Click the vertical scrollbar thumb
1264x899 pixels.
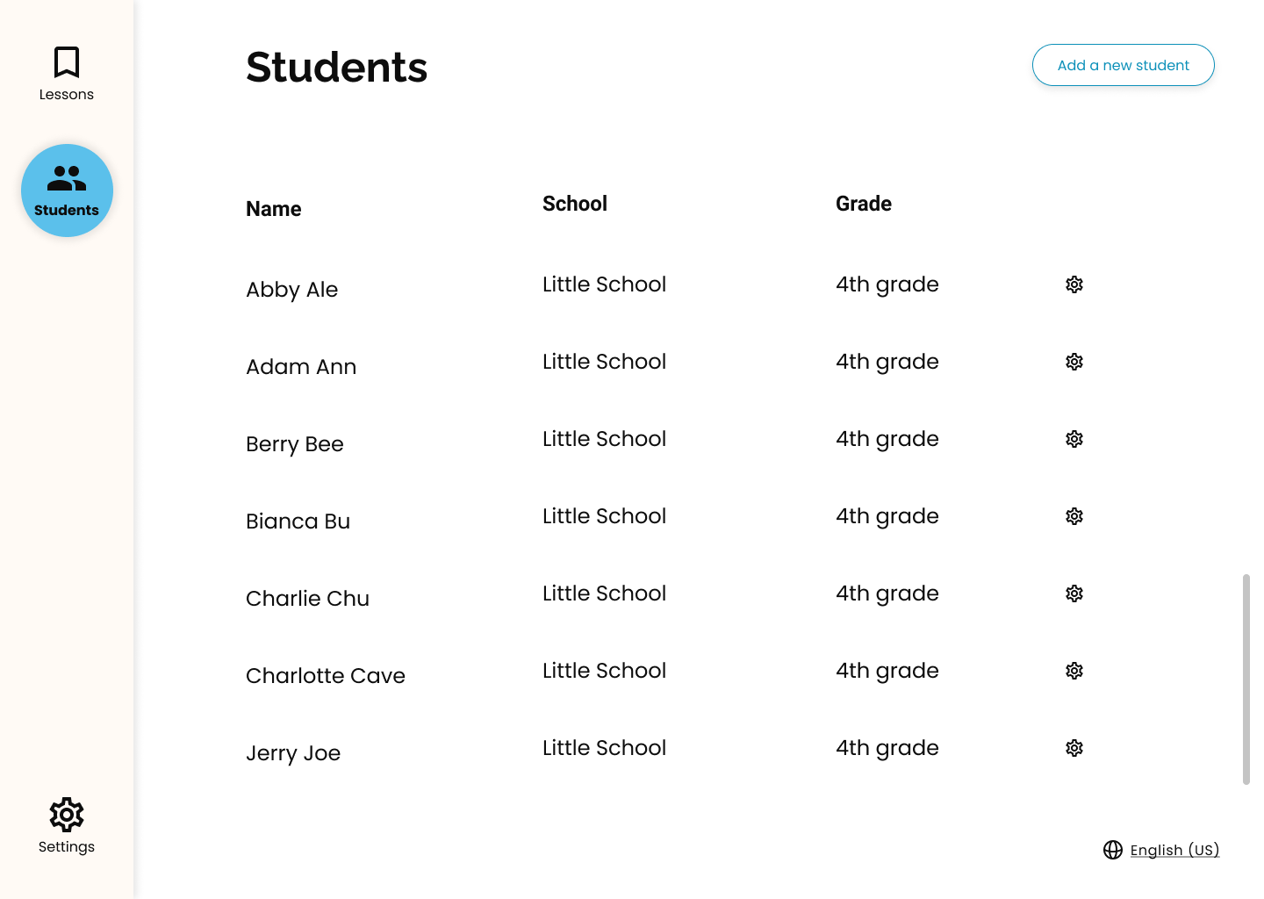point(1246,680)
